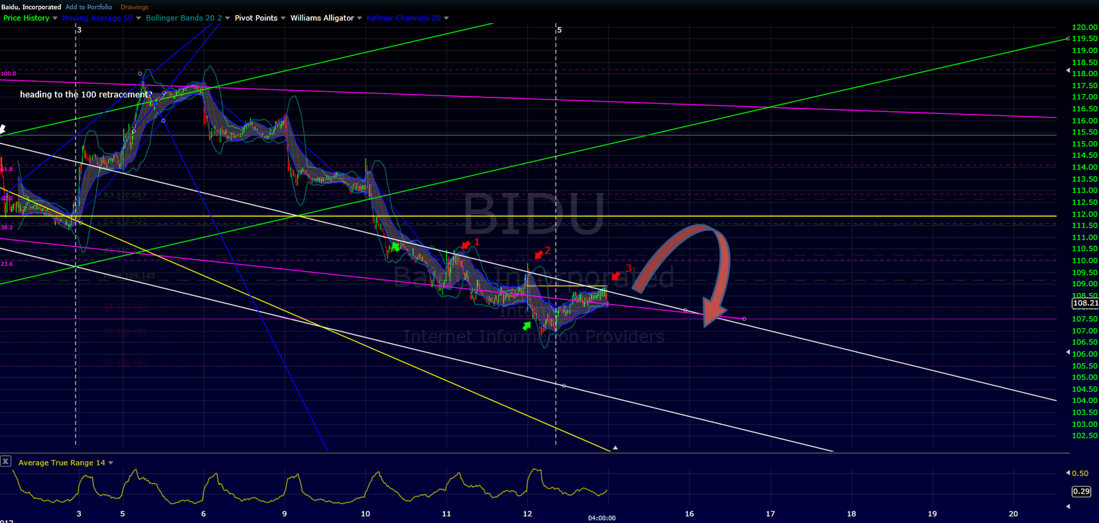This screenshot has width=1099, height=523.
Task: Click the lower ATR axis arrow
Action: pyautogui.click(x=1067, y=506)
